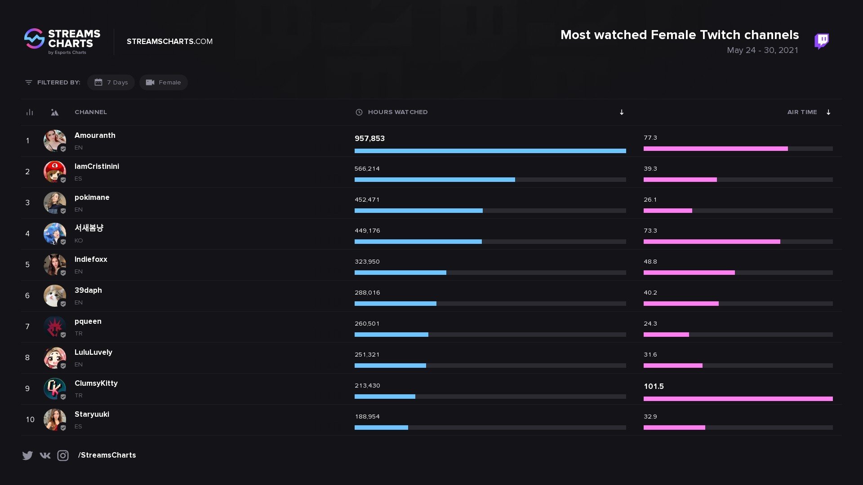Click the LuluLuvely avatar thumbnail
Image resolution: width=863 pixels, height=485 pixels.
pos(54,358)
